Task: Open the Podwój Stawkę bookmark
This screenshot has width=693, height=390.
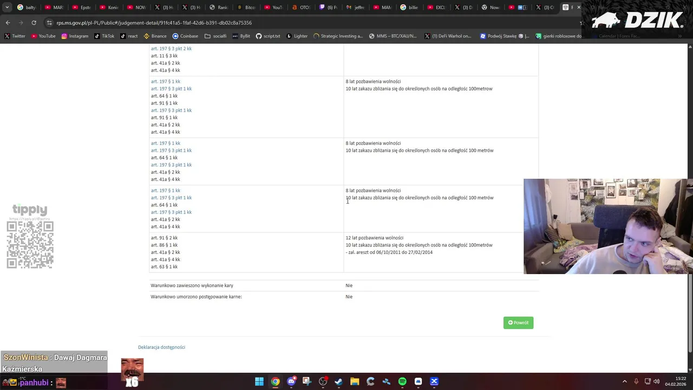Action: tap(505, 36)
